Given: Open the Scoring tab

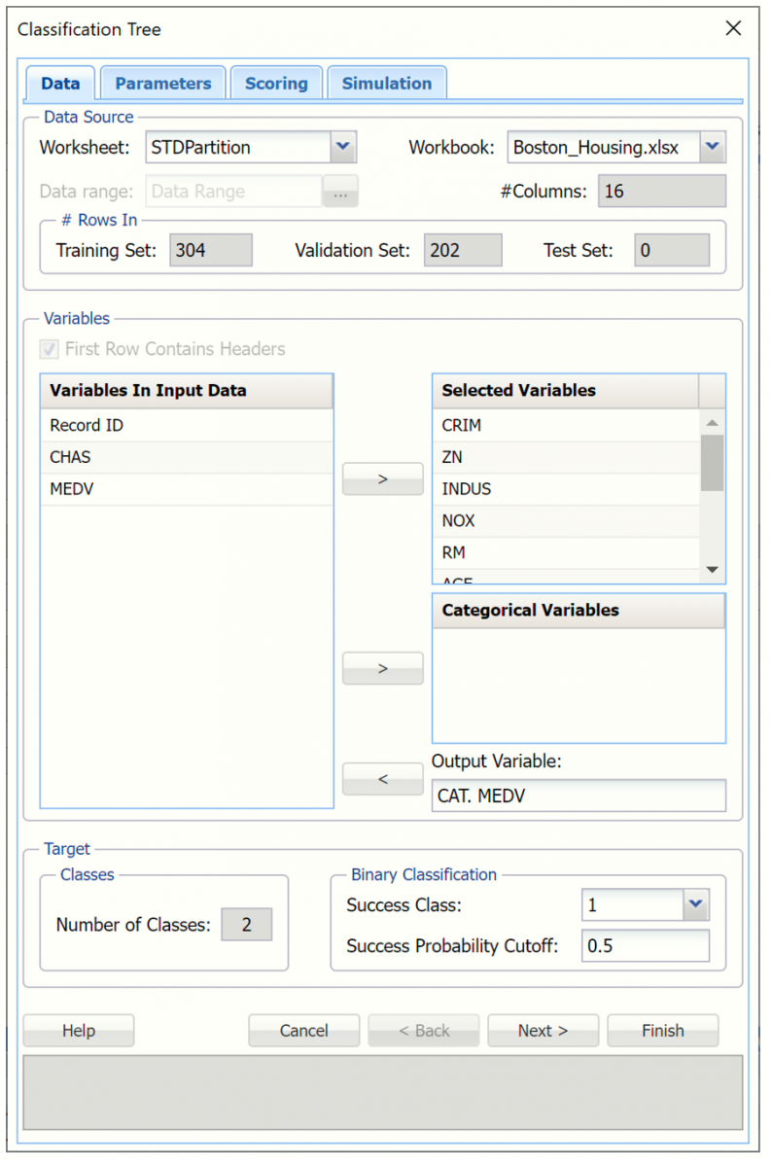Looking at the screenshot, I should point(276,84).
